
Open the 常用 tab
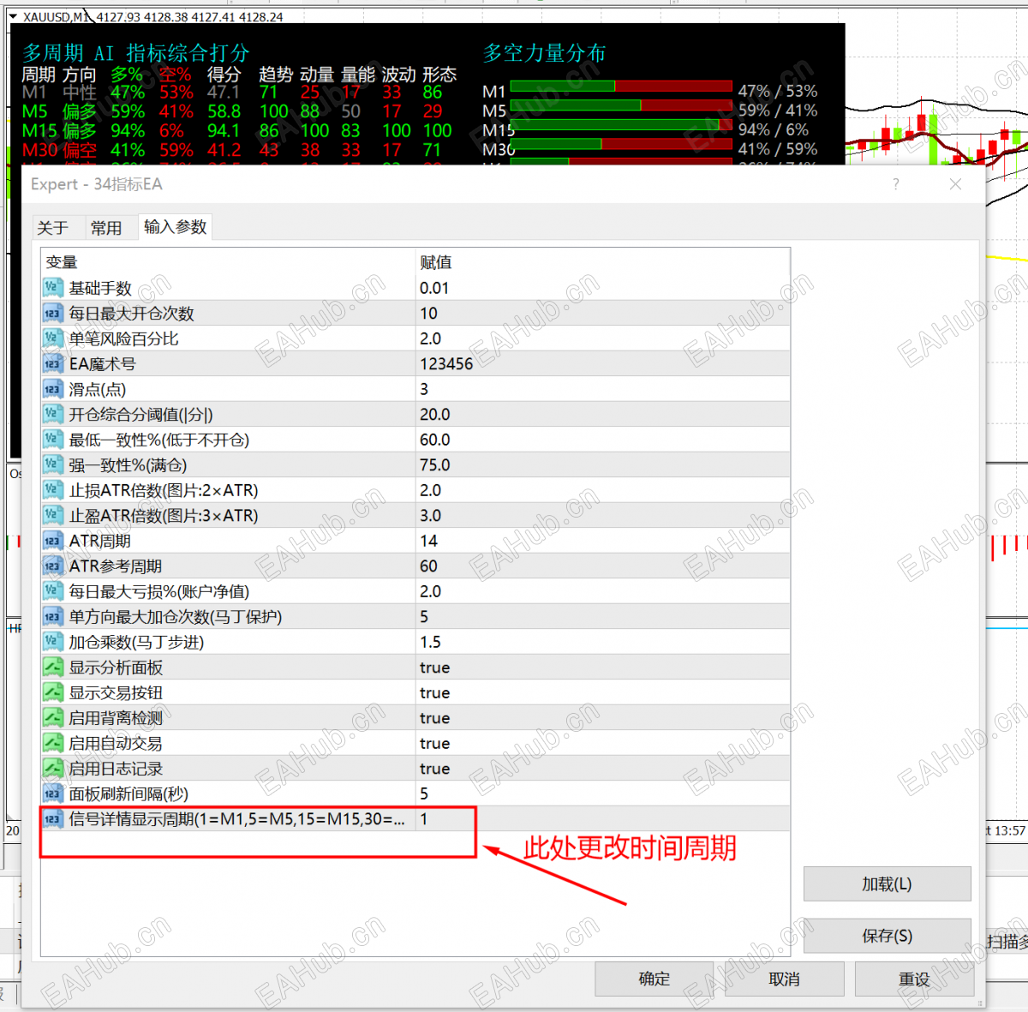[x=106, y=228]
